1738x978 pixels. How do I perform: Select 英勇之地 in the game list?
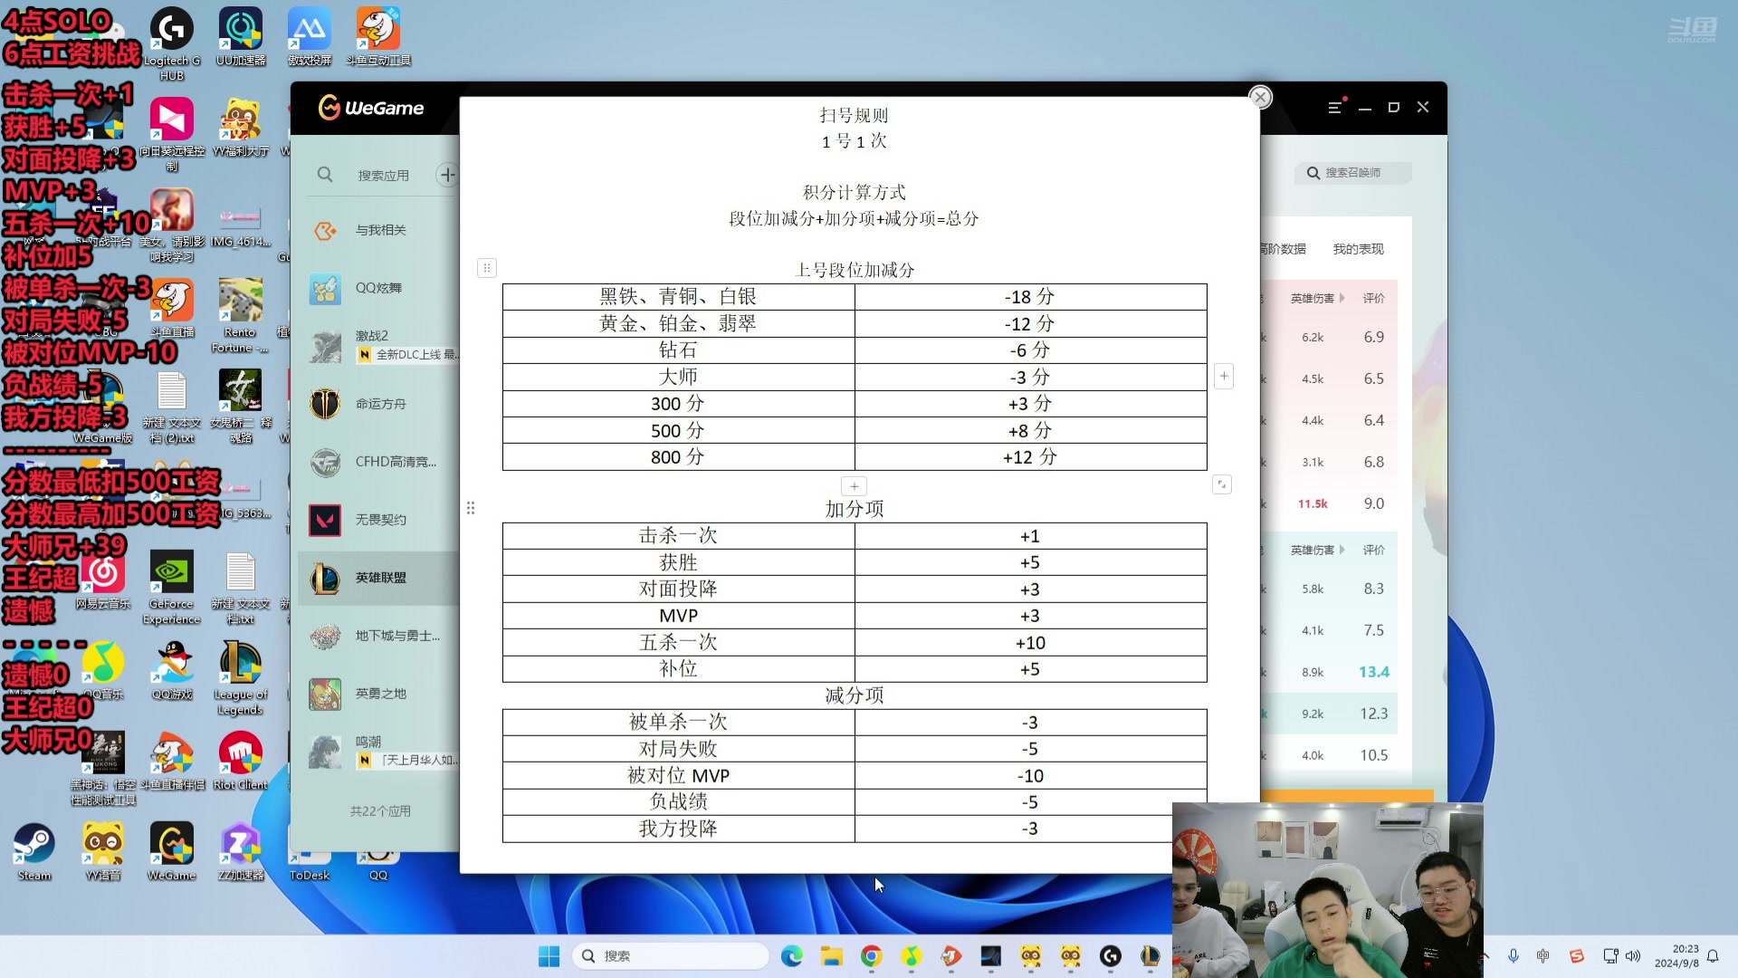378,694
